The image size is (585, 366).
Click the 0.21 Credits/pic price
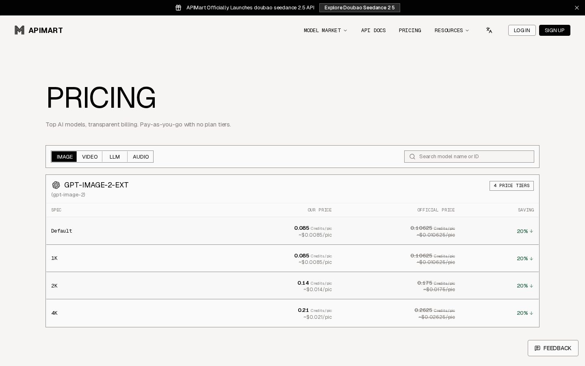tap(315, 310)
